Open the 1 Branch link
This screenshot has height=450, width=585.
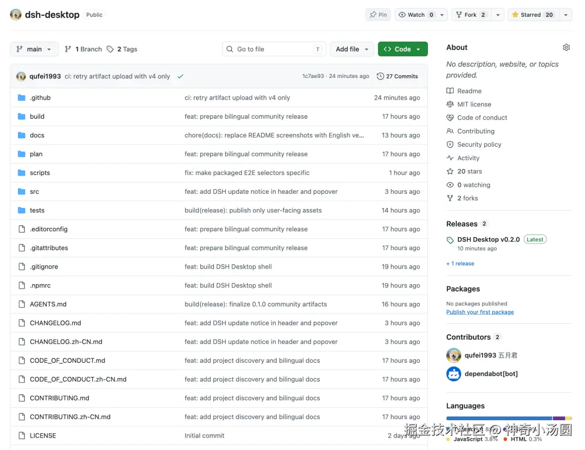coord(83,49)
